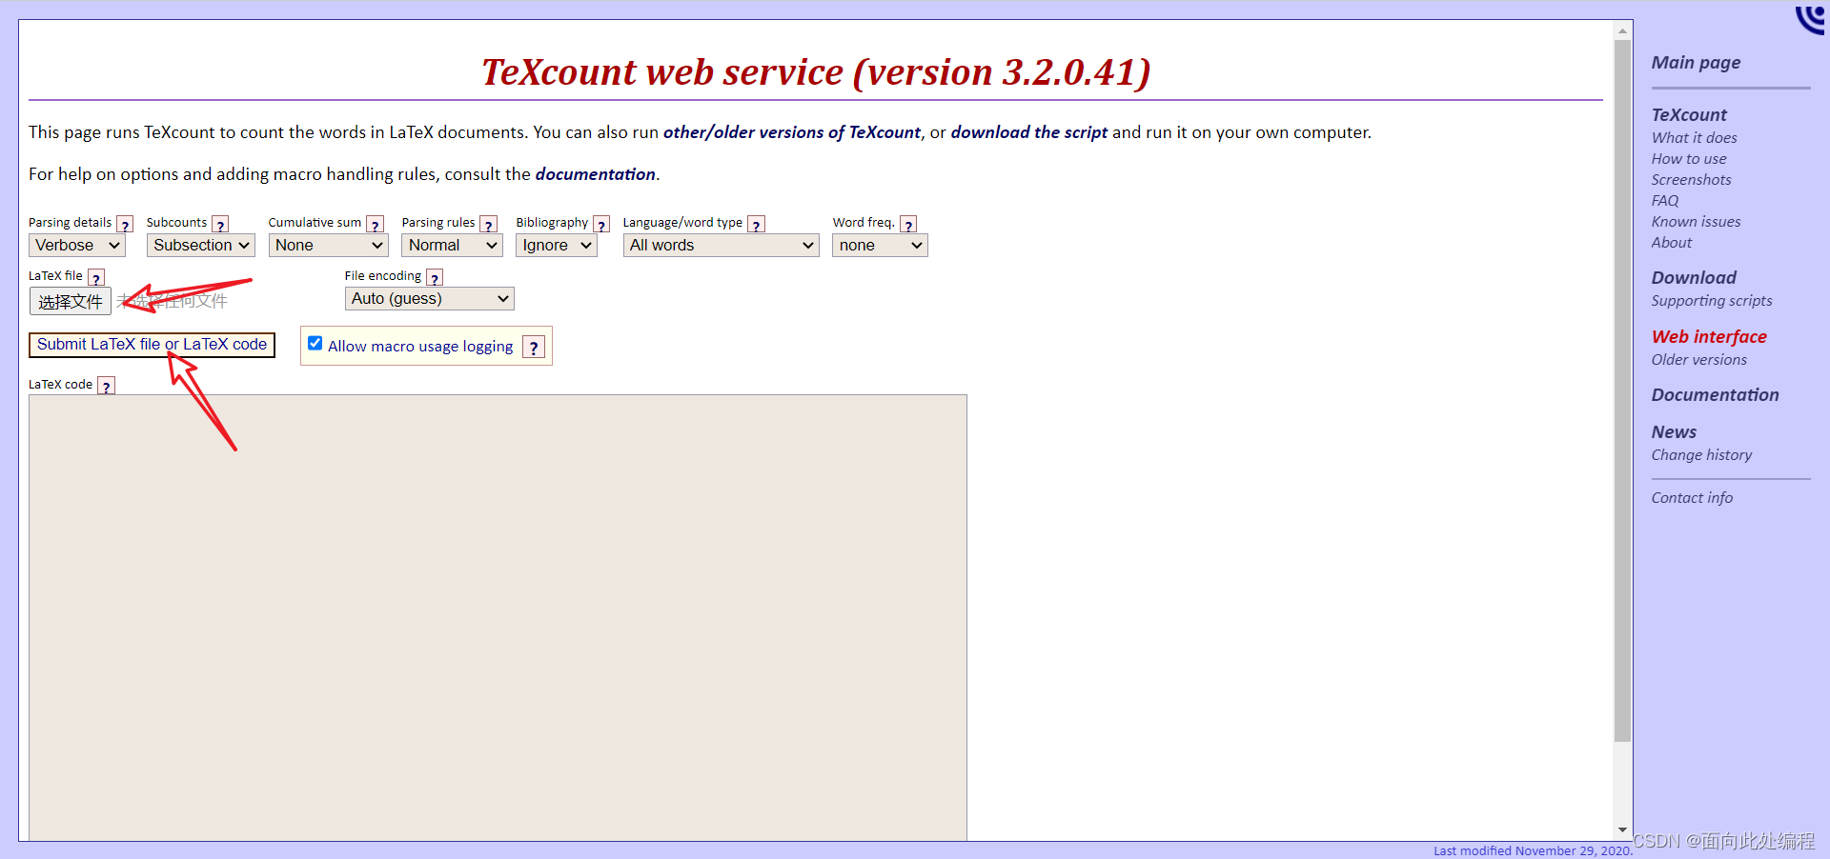Open help icon for Bibliography

[x=601, y=225]
